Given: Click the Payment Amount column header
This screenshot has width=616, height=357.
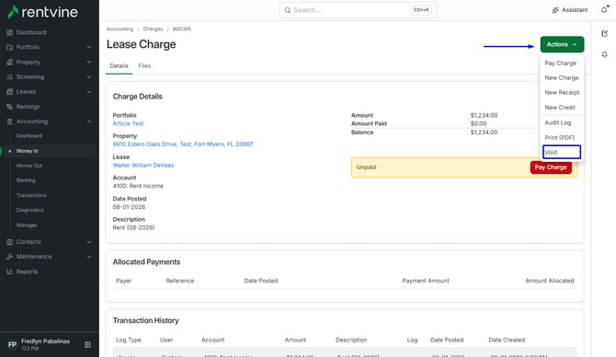Looking at the screenshot, I should click(x=426, y=281).
